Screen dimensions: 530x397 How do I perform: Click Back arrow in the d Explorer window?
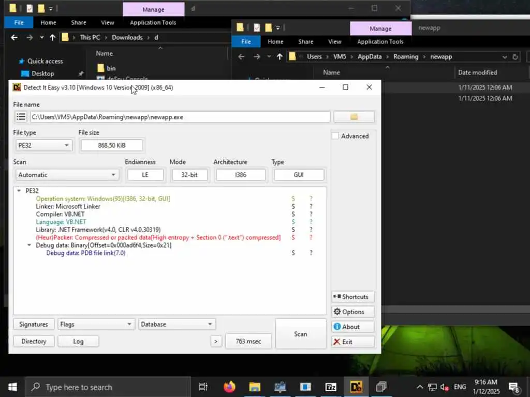(x=14, y=37)
